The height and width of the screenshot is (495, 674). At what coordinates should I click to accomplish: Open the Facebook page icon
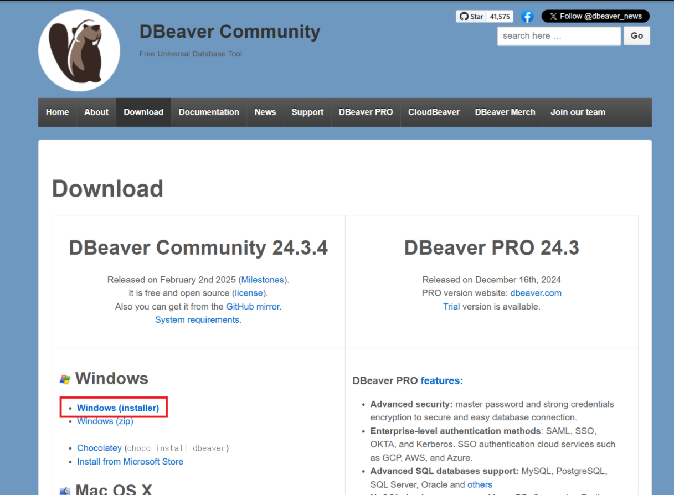527,17
